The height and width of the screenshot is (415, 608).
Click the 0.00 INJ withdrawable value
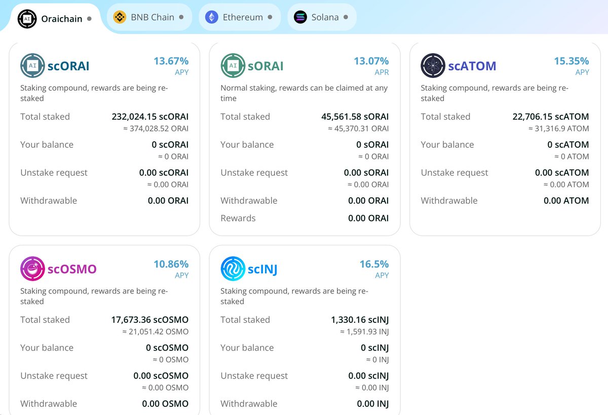(x=373, y=404)
